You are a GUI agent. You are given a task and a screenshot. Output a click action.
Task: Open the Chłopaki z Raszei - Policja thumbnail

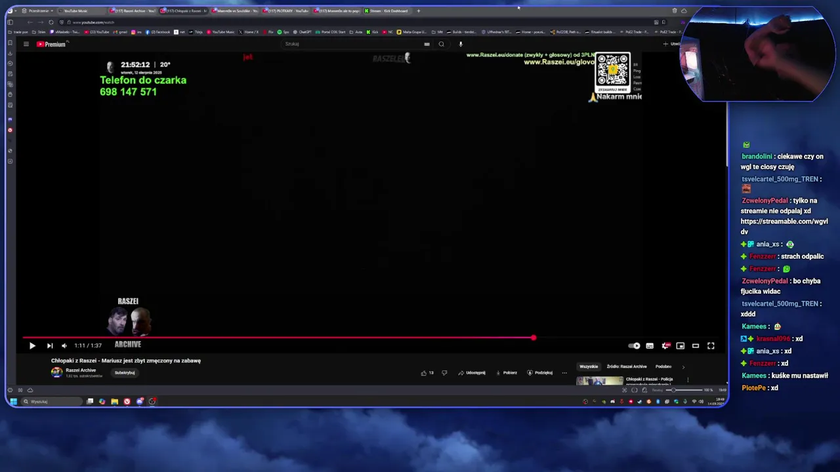pyautogui.click(x=600, y=380)
